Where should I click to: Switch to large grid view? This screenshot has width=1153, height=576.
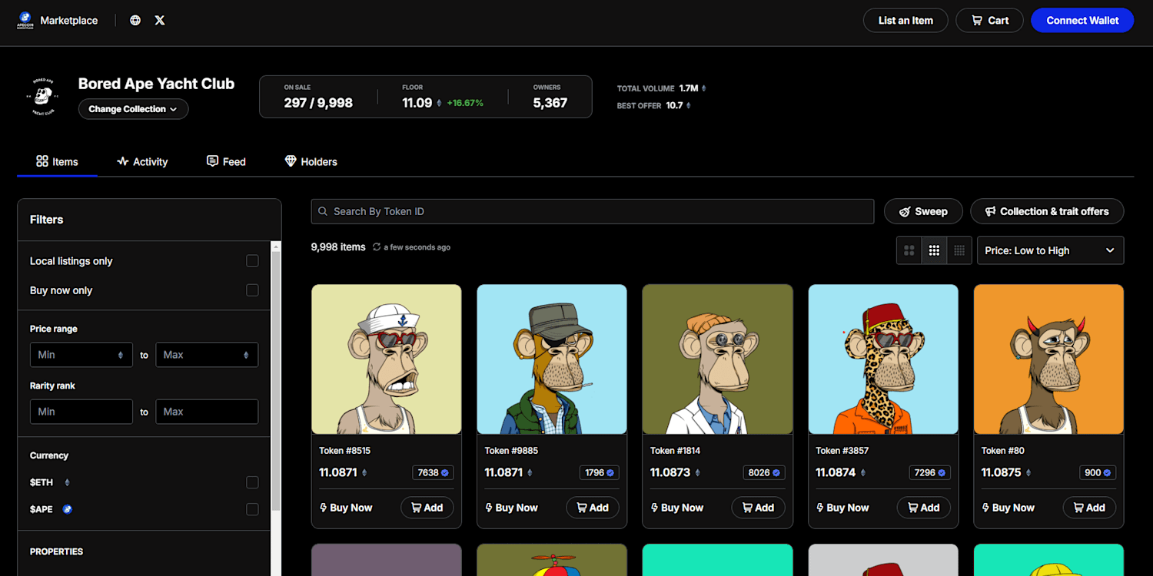[x=909, y=250]
